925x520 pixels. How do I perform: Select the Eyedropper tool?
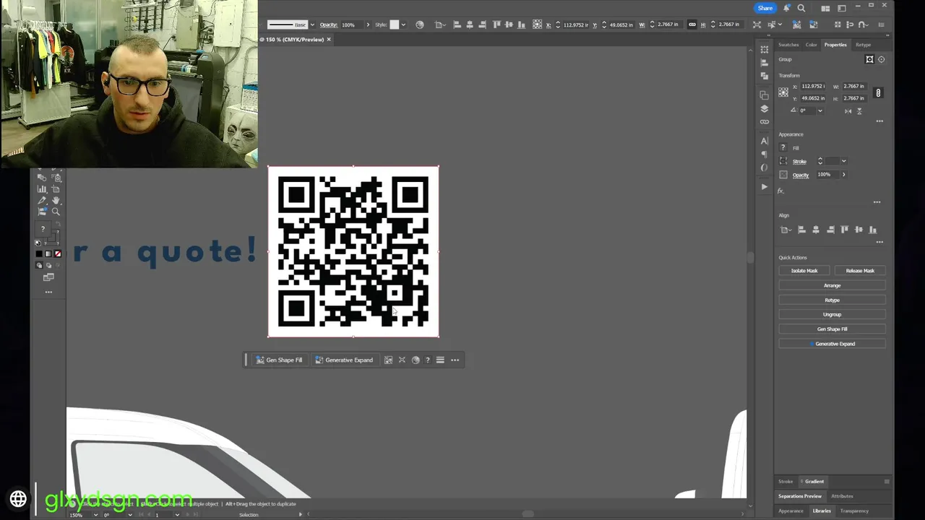click(x=41, y=200)
